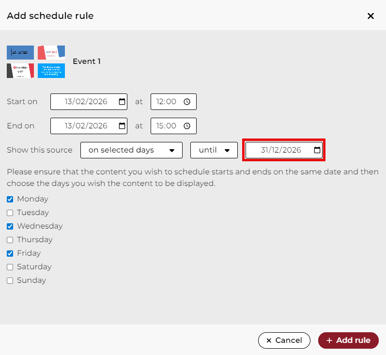
Task: Open calendar picker for Start on date
Action: 122,102
